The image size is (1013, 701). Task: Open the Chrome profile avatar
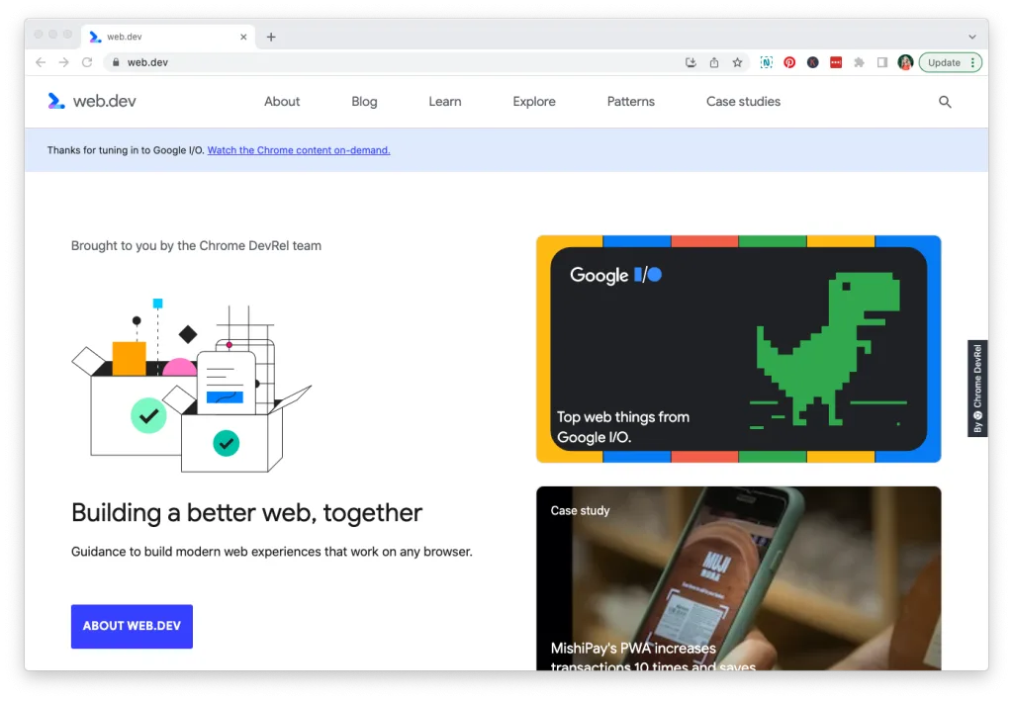pos(906,62)
